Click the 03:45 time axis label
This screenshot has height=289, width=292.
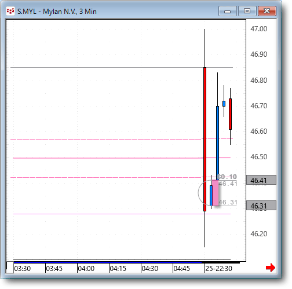point(54,269)
